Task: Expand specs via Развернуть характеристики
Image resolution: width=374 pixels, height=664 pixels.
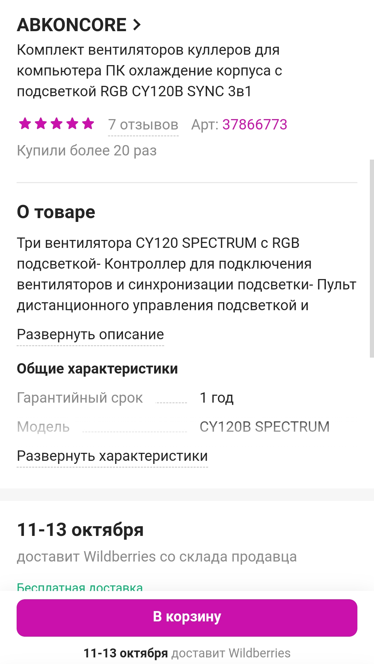Action: point(112,456)
